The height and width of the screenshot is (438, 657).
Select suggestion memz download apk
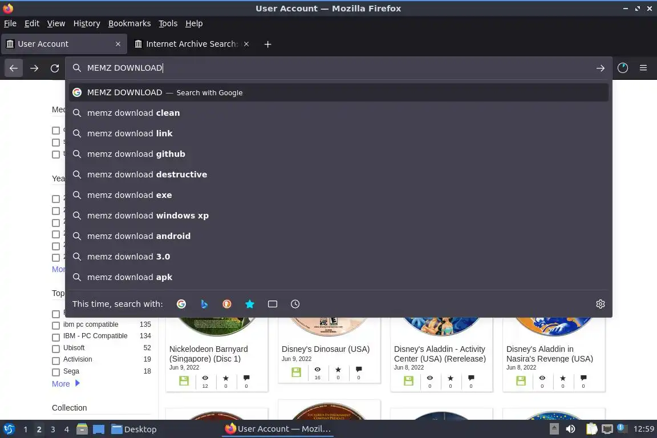tap(339, 277)
